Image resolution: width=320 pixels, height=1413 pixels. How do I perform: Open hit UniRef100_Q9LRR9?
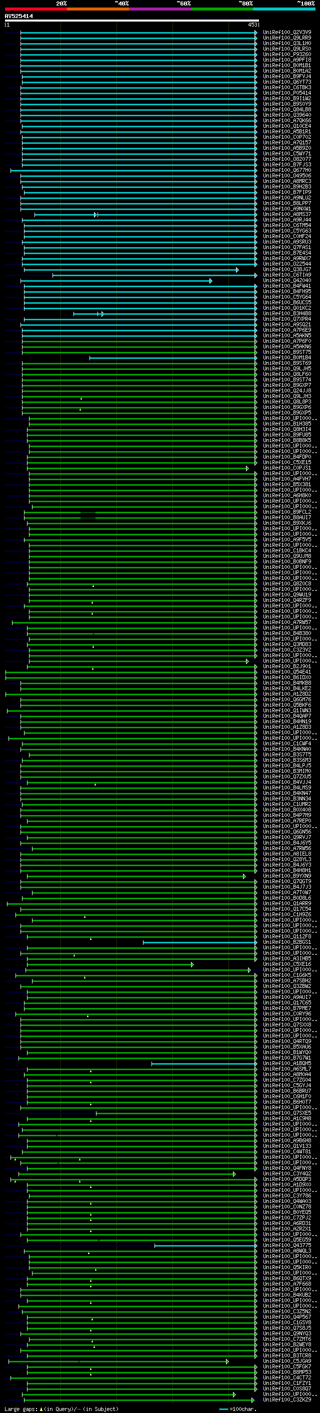tap(286, 38)
